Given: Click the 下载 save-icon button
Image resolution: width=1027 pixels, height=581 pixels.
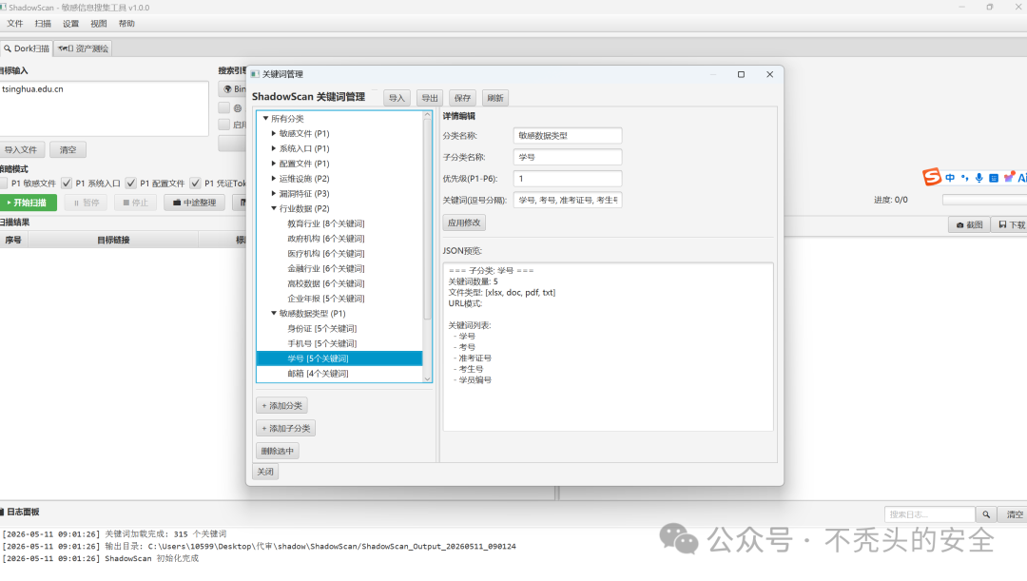Looking at the screenshot, I should [x=1011, y=224].
